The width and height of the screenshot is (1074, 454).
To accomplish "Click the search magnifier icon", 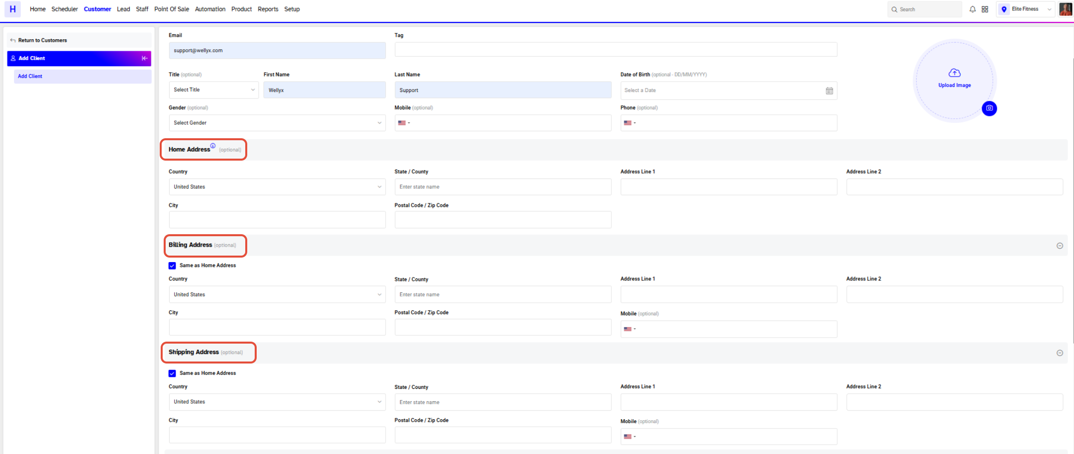I will point(894,9).
